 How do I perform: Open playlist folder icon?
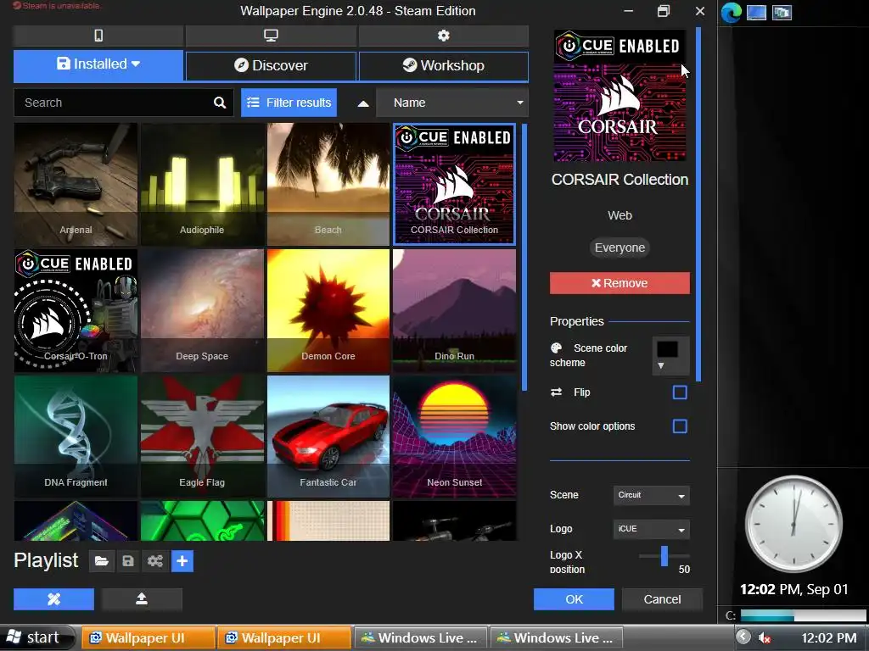click(101, 561)
